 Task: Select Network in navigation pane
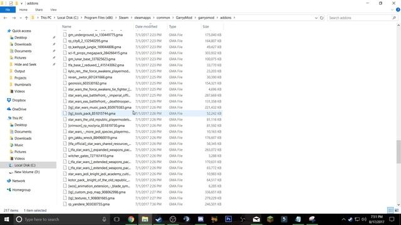[18, 181]
